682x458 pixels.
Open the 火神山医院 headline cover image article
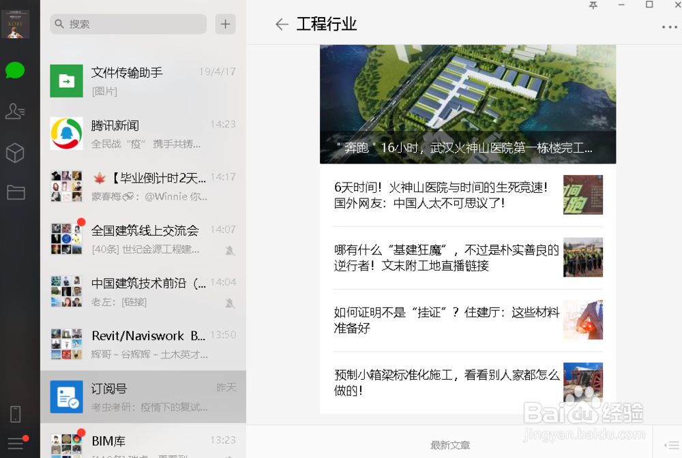(468, 104)
